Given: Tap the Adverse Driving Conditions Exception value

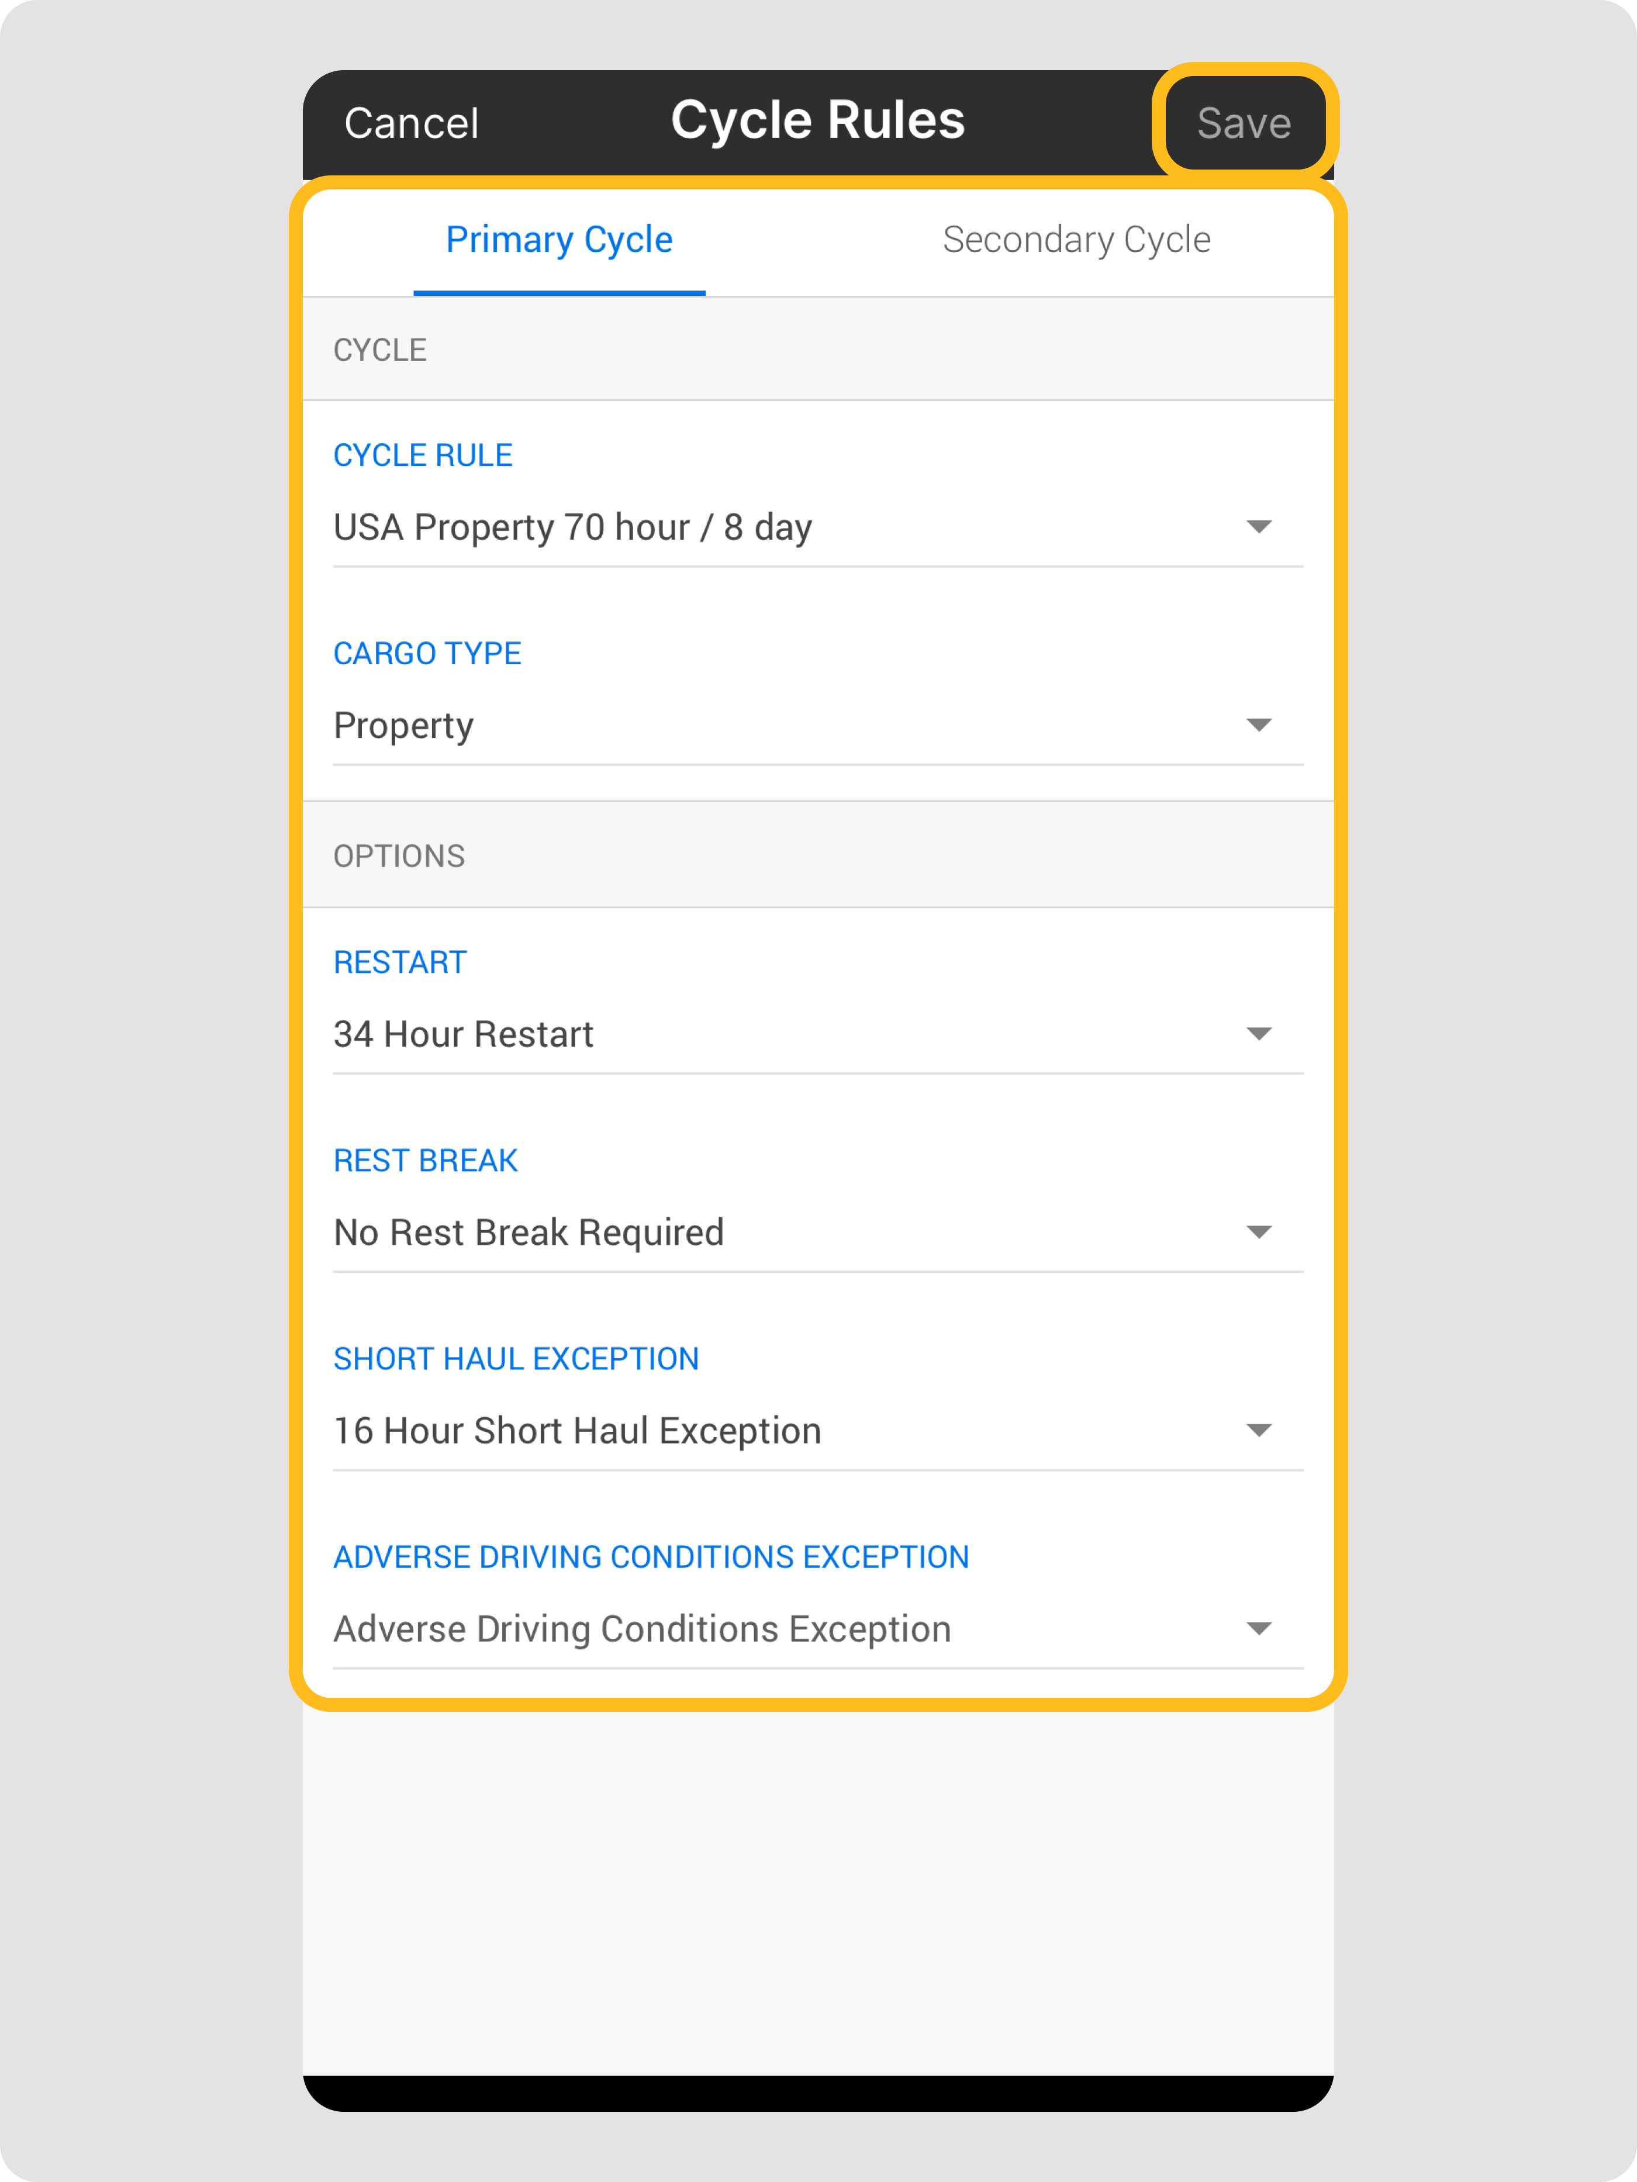Looking at the screenshot, I should [642, 1629].
